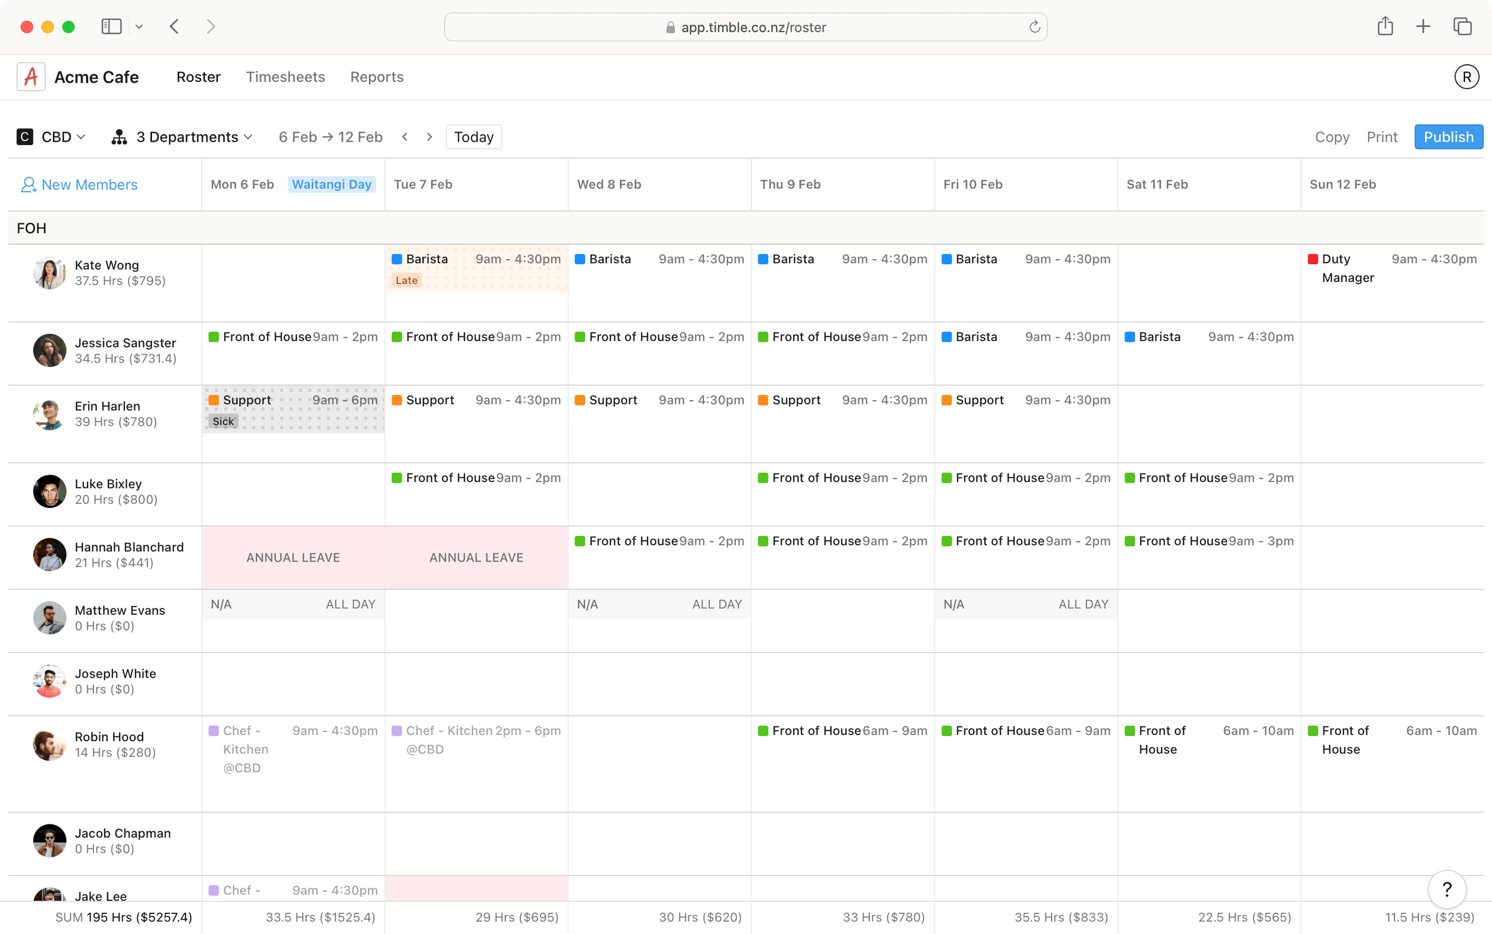Viewport: 1492px width, 934px height.
Task: Click the departments hierarchy icon
Action: [118, 136]
